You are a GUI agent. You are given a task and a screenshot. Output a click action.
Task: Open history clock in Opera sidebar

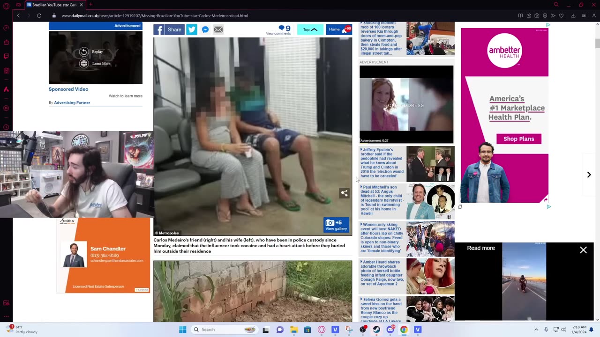(6, 127)
